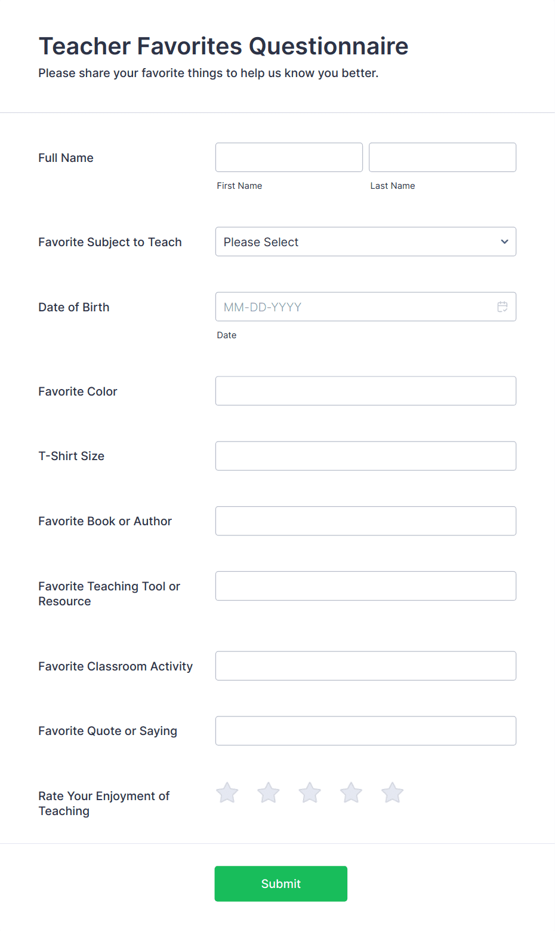Set rating to five stars
Viewport: 555px width, 931px height.
393,793
